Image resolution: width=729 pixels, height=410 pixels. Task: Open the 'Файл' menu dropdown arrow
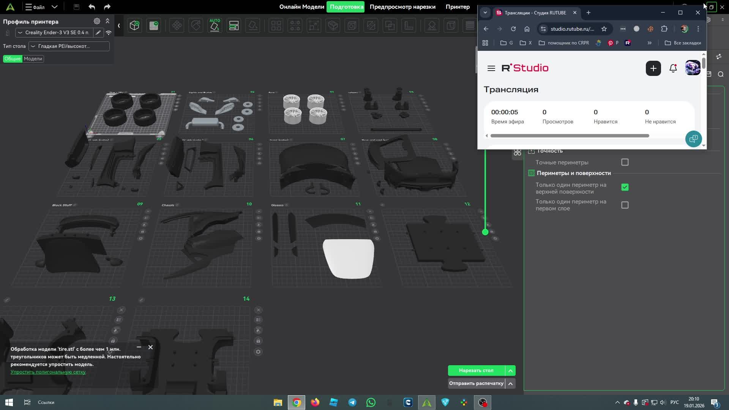(55, 7)
